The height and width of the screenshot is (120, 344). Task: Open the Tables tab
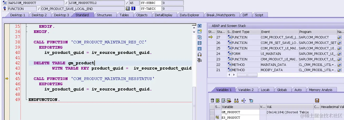124,15
